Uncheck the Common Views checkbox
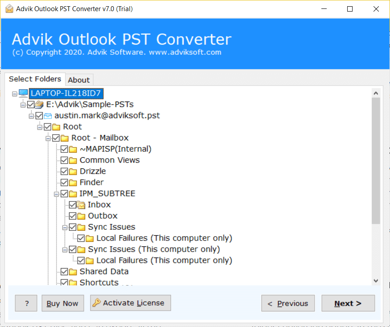The image size is (390, 327). 64,160
